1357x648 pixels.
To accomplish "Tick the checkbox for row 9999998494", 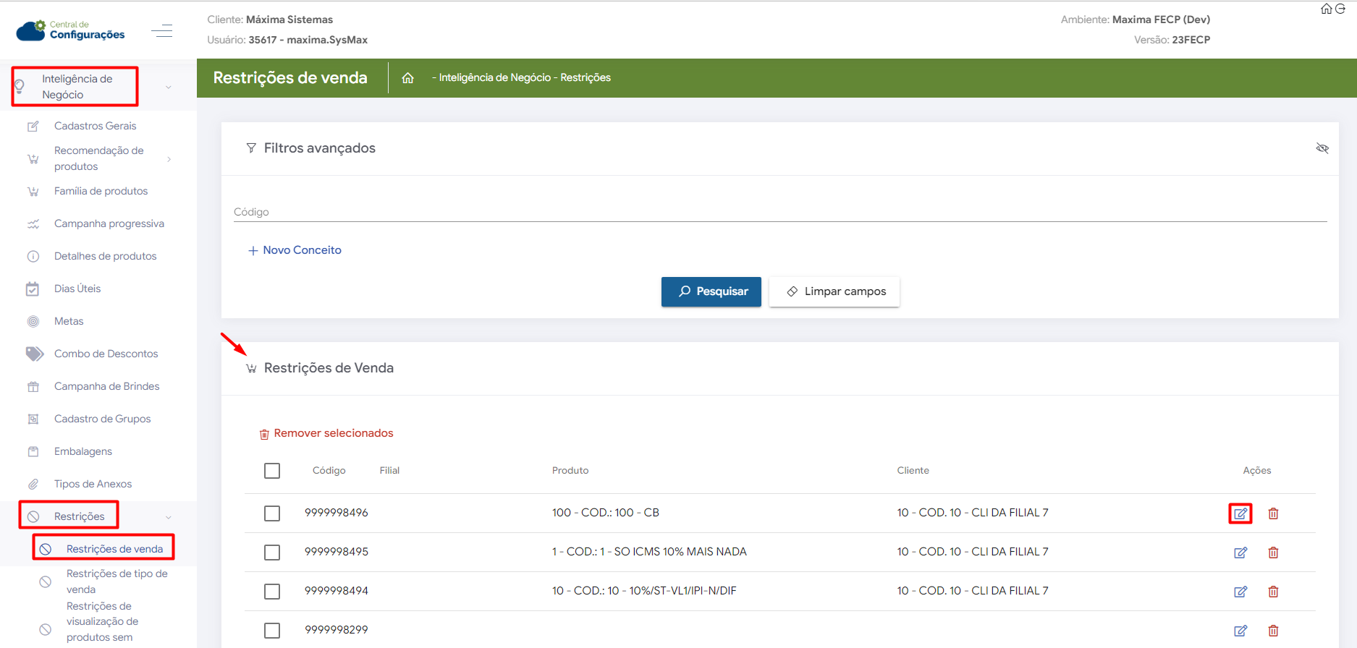I will (x=272, y=592).
